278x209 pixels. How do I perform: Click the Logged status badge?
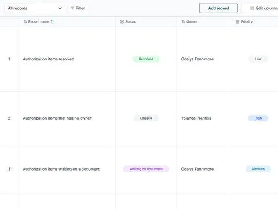click(x=146, y=118)
